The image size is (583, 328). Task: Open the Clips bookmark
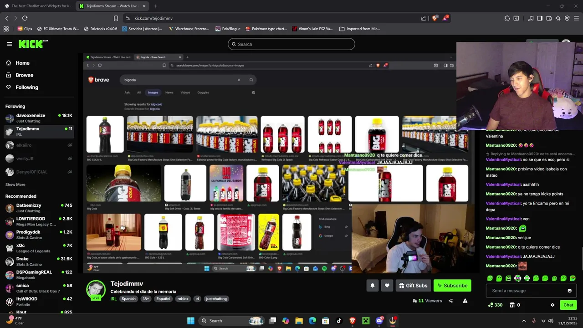coord(25,29)
